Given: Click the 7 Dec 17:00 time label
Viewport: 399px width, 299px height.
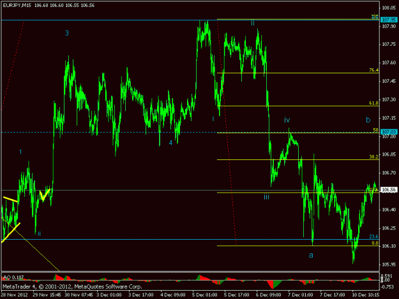Looking at the screenshot, I should (x=332, y=295).
